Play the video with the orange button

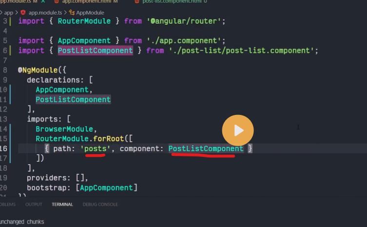click(238, 131)
